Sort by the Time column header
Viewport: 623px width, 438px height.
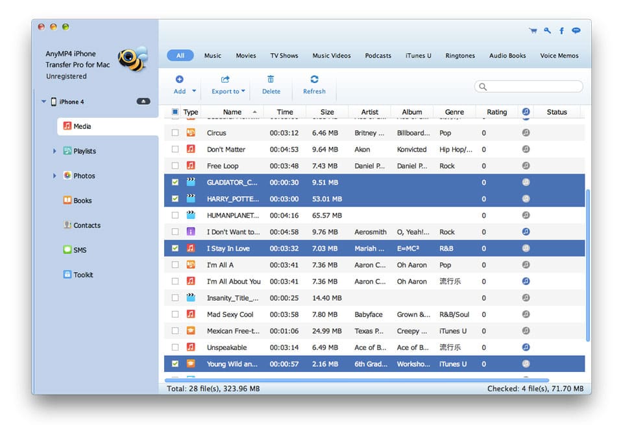285,112
